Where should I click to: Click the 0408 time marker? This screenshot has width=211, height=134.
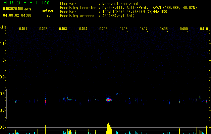(164, 28)
